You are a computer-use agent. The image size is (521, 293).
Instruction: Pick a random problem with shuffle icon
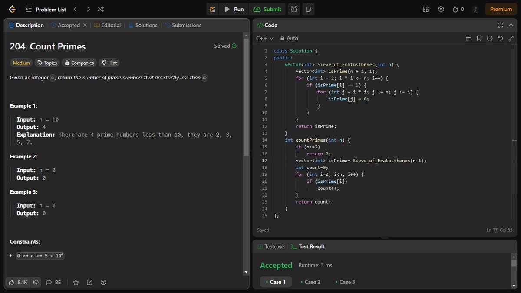tap(100, 9)
